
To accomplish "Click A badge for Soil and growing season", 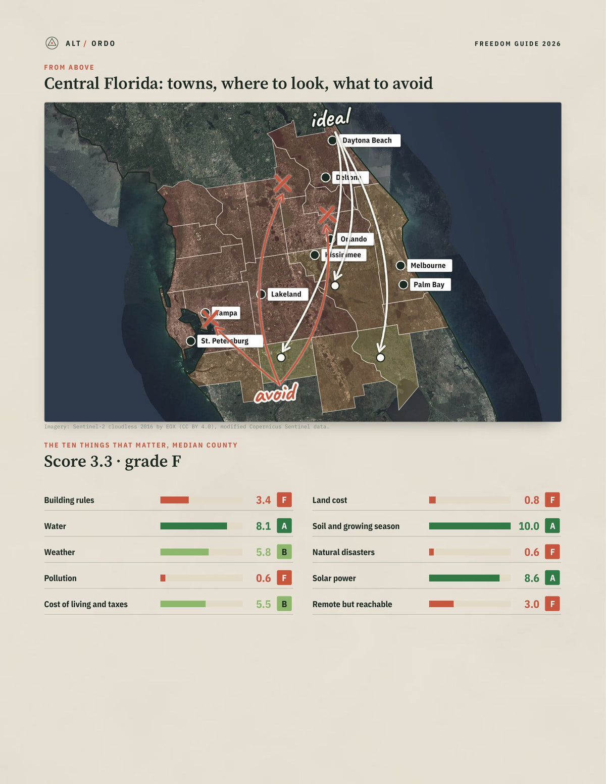I will [552, 526].
